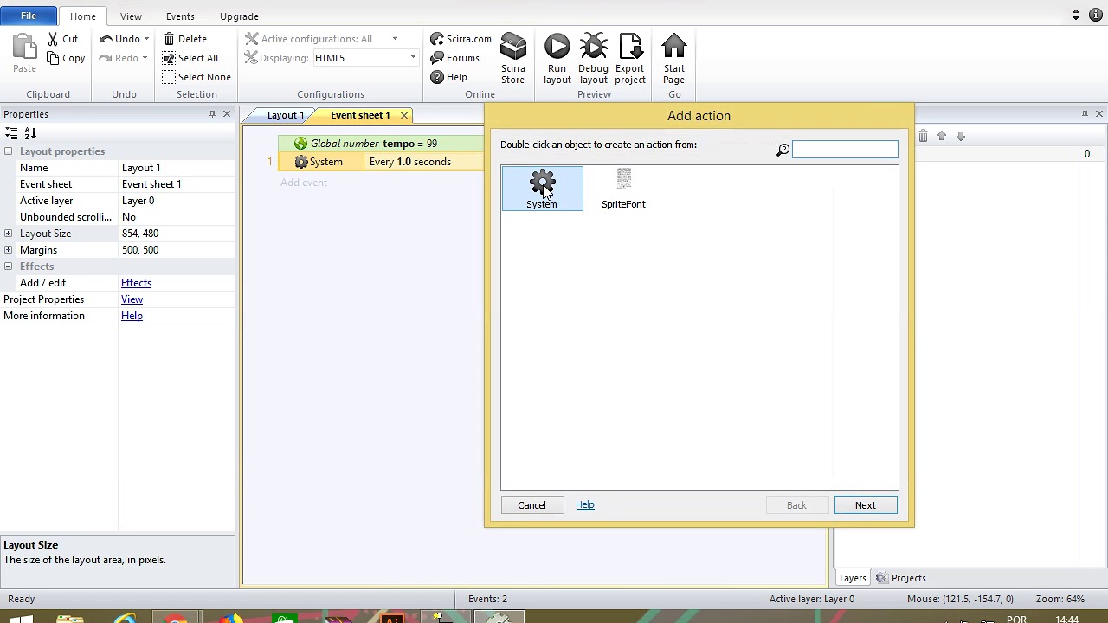Open the Active configurations dropdown

pos(395,39)
